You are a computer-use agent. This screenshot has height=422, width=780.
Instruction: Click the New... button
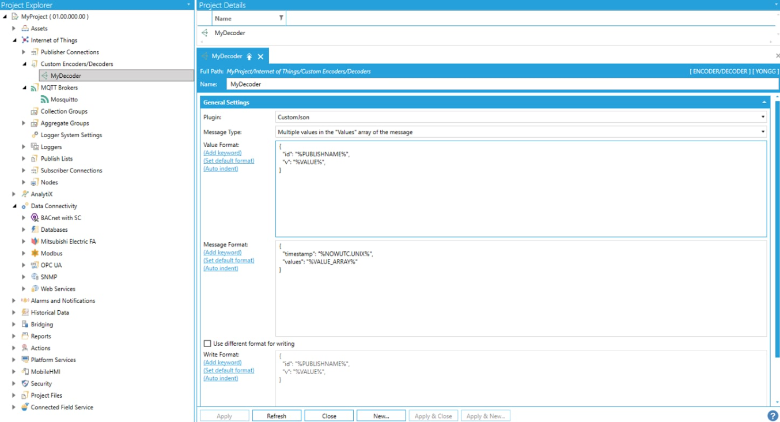click(381, 416)
